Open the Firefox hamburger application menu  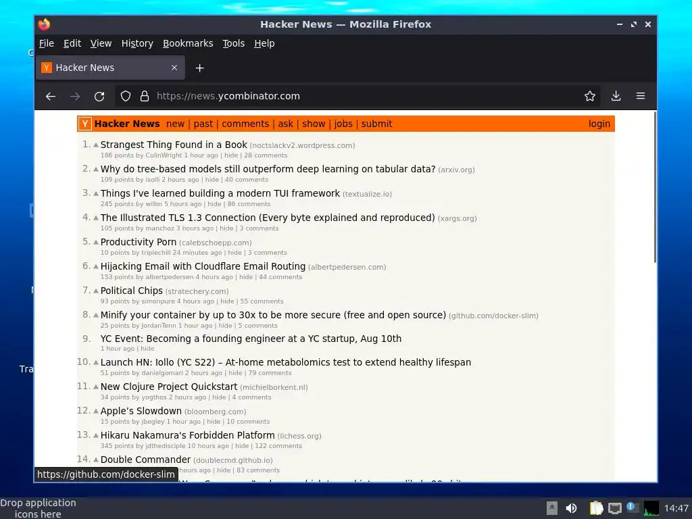pyautogui.click(x=641, y=96)
